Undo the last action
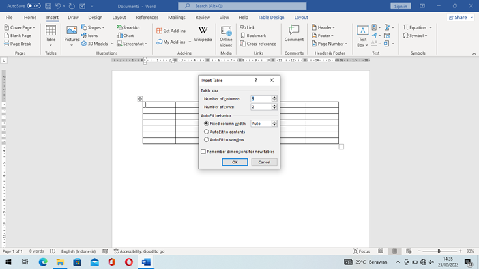 click(x=58, y=6)
